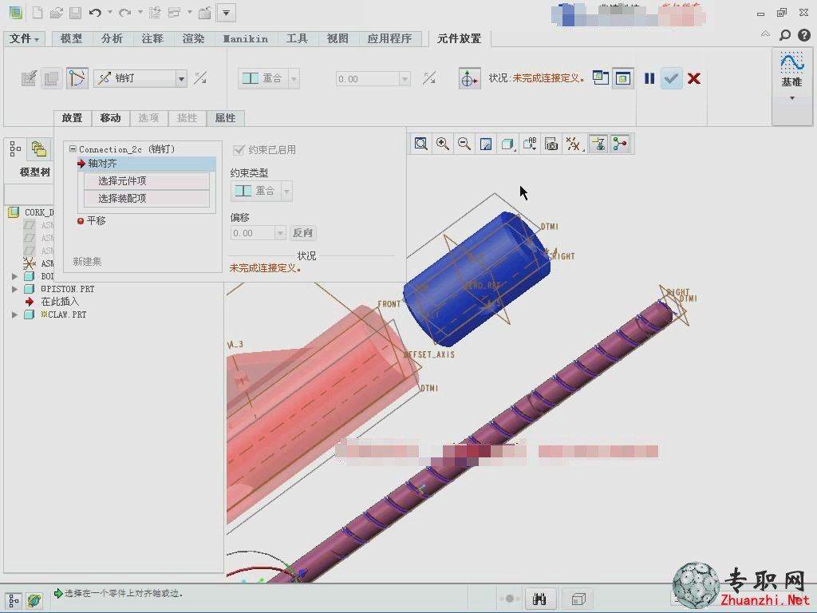Click the display style icon
Image resolution: width=817 pixels, height=613 pixels.
(507, 144)
